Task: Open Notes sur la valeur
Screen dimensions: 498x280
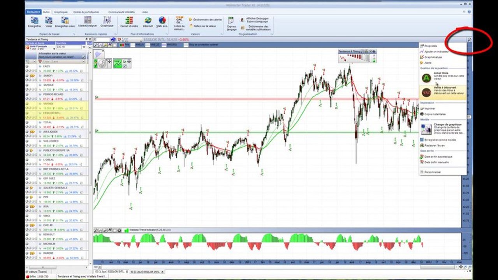Action: [x=202, y=26]
